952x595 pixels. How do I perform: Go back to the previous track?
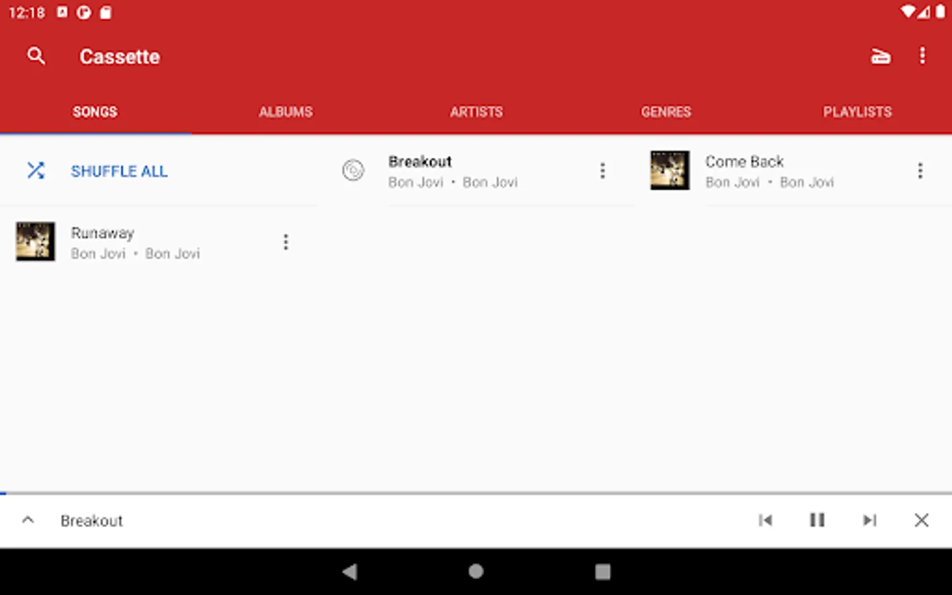(766, 520)
